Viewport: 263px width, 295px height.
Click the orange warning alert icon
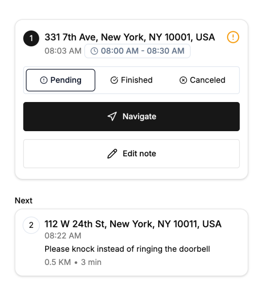click(233, 37)
